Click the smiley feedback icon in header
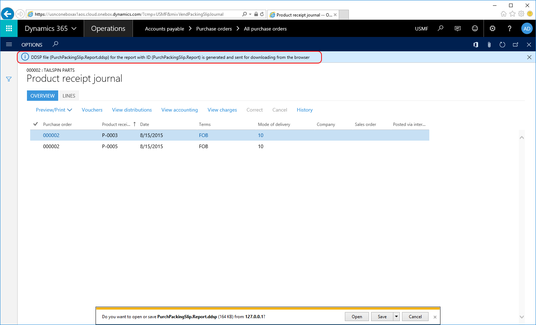Image resolution: width=536 pixels, height=325 pixels. [x=475, y=28]
